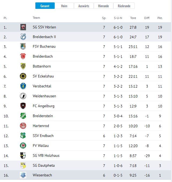The width and height of the screenshot is (172, 182).
Task: Open the Weidenhausen team link
Action: pyautogui.click(x=44, y=96)
